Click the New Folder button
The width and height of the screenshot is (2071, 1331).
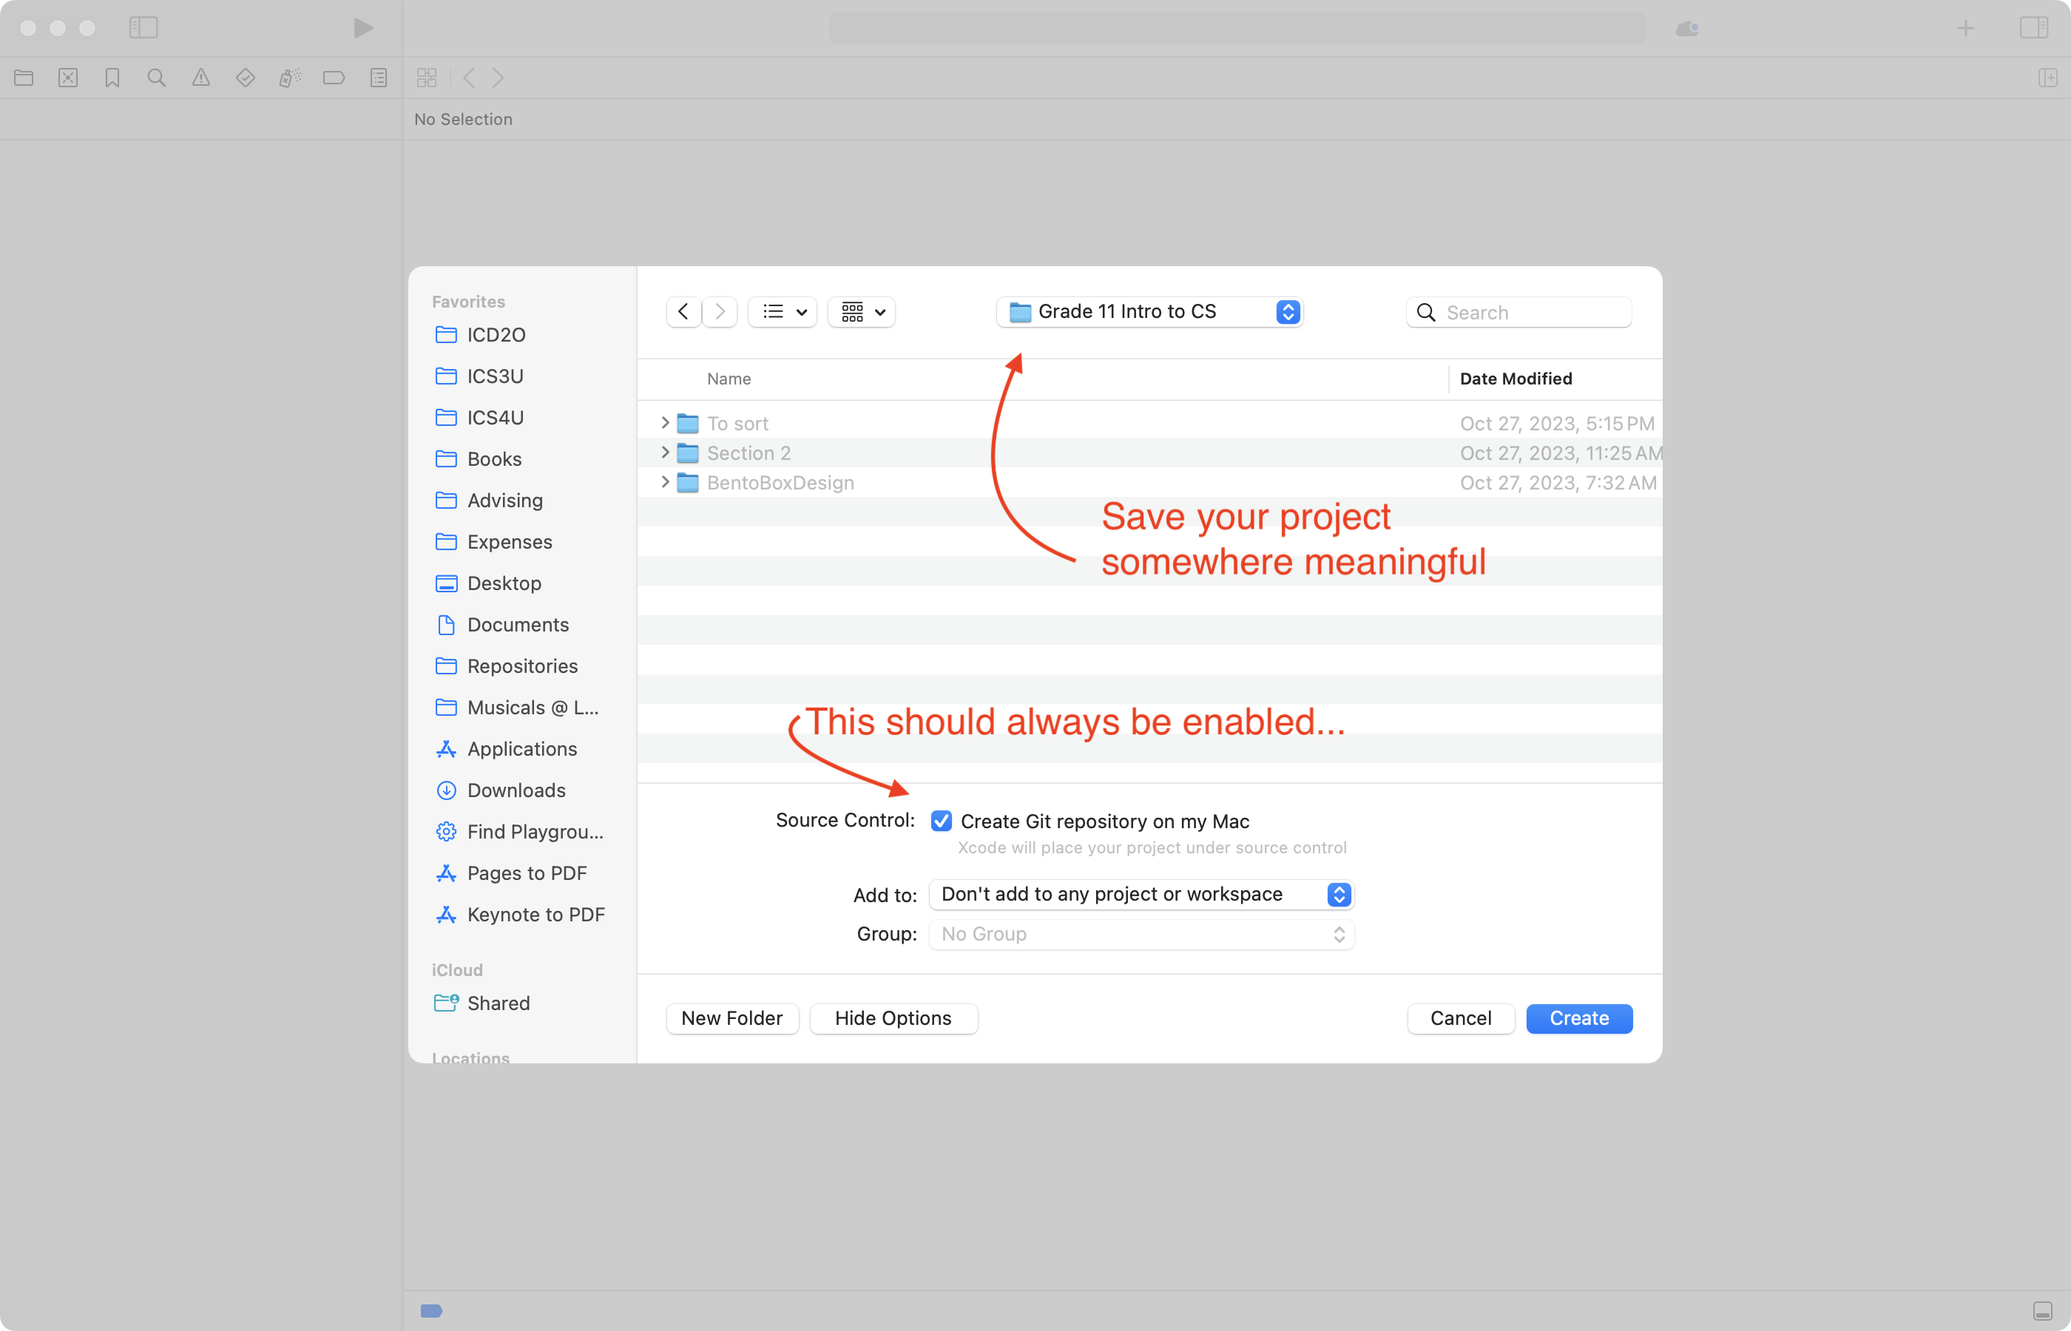(x=732, y=1018)
